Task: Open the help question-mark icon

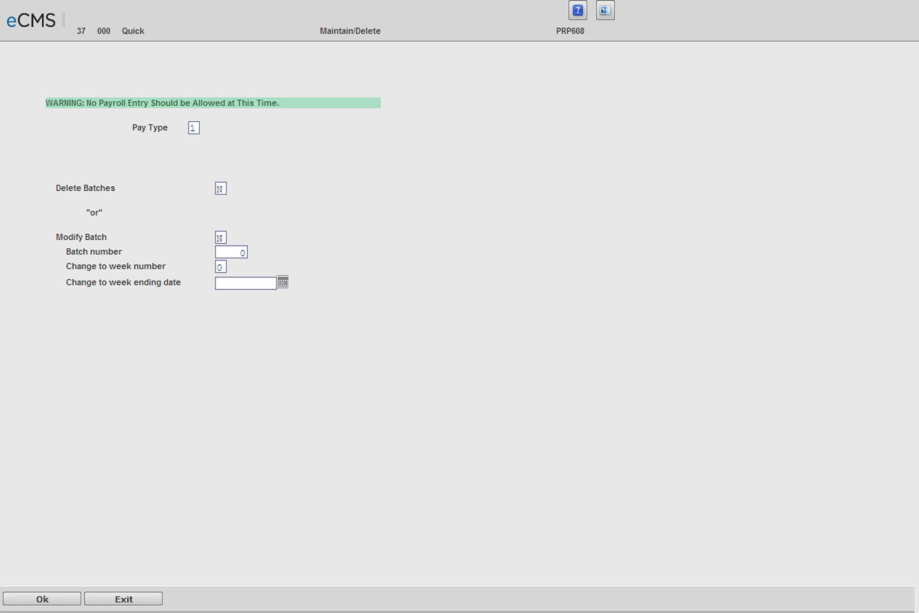Action: point(577,10)
